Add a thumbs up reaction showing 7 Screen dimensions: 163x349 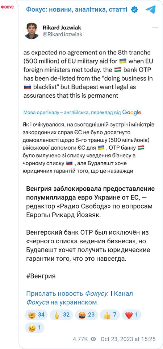coord(110,315)
